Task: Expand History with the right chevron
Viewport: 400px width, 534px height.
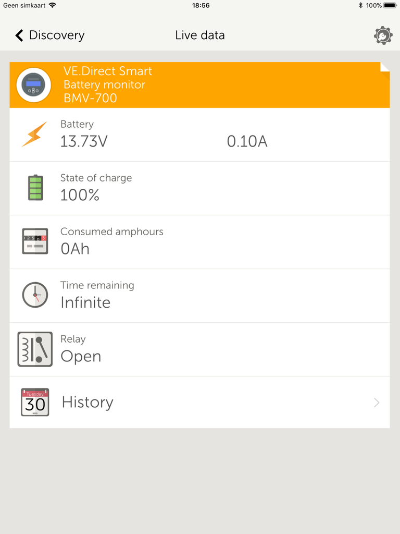Action: (x=377, y=403)
